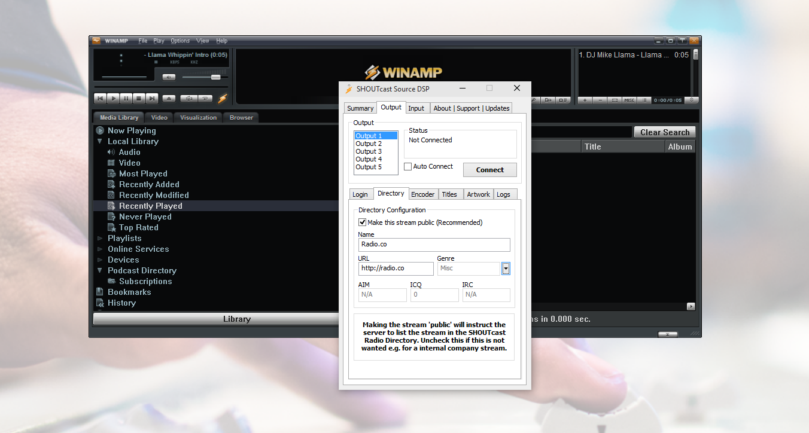
Task: Select Recently Modified in the library
Action: pyautogui.click(x=154, y=195)
